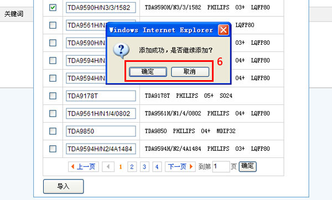The image size is (332, 200).
Task: Go to the previous page 上一页
Action: 84,167
